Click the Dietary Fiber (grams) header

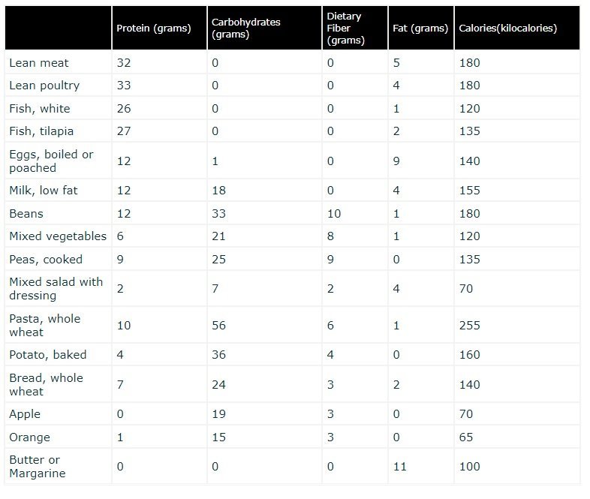(x=345, y=29)
